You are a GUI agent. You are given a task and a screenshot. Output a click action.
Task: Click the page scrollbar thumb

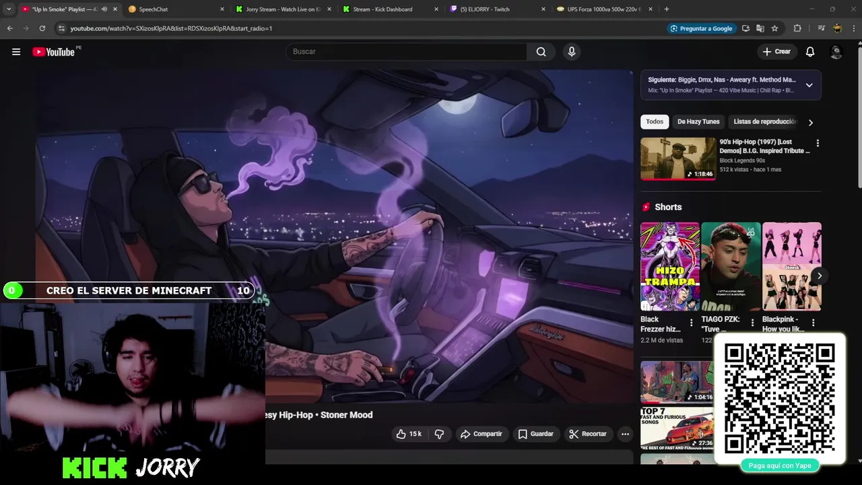859,116
